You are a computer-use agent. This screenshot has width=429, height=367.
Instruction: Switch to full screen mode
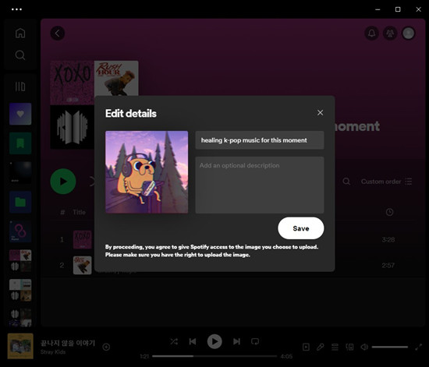point(418,347)
